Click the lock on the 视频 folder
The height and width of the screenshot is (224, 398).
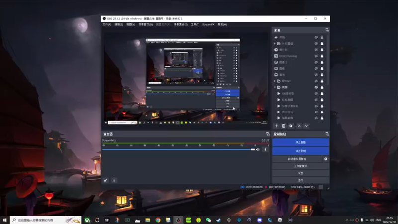pyautogui.click(x=322, y=87)
